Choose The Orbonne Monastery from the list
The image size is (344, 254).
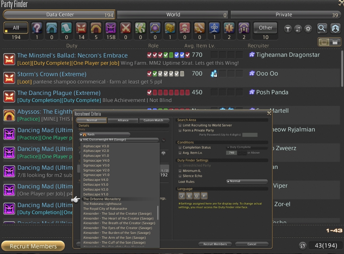pos(102,199)
